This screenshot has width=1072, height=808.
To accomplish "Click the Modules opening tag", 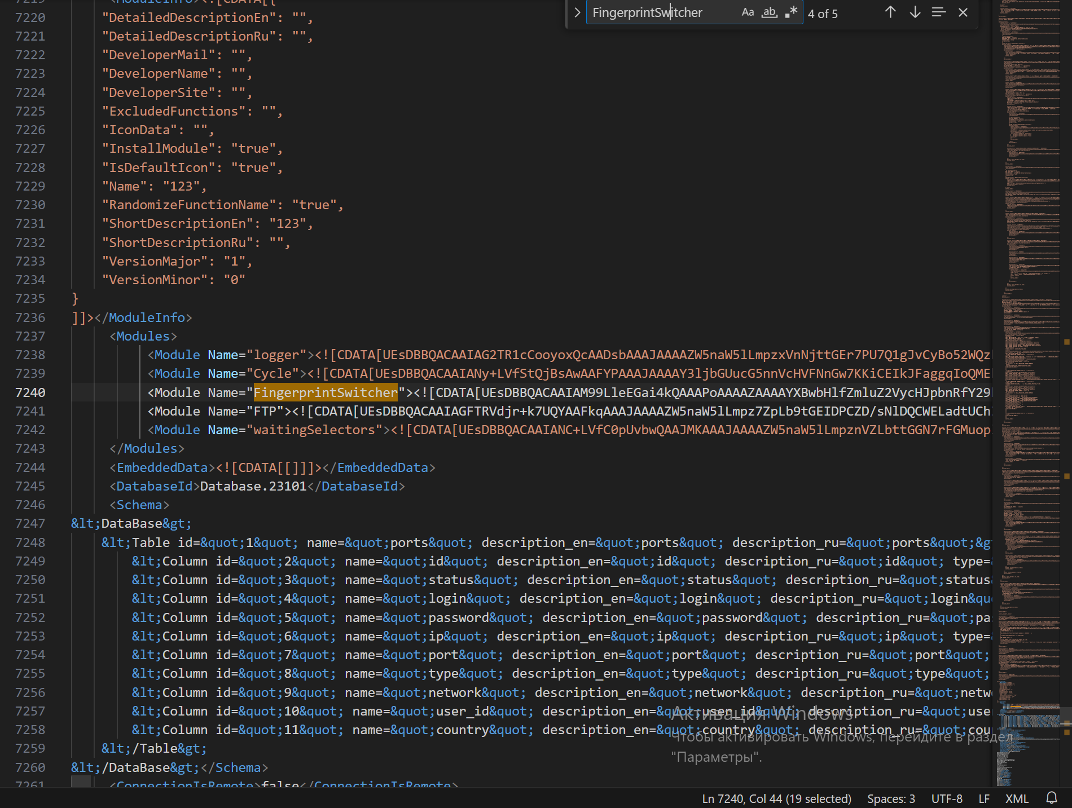I will point(143,336).
